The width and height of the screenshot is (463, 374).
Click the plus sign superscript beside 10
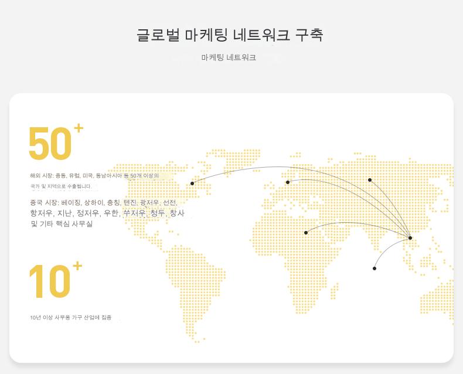pyautogui.click(x=77, y=267)
